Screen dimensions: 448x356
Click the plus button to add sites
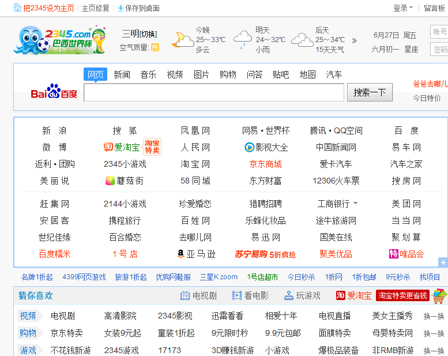(443, 262)
